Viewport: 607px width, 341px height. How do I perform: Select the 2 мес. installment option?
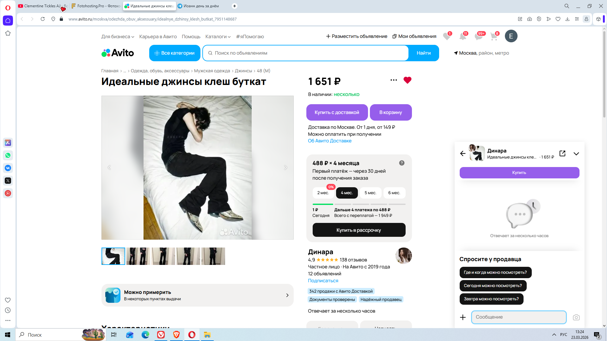pos(323,193)
